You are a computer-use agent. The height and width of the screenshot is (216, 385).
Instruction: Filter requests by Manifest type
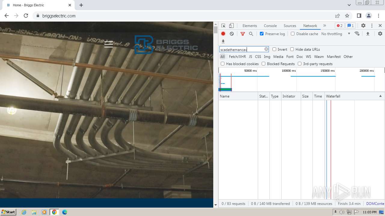(334, 56)
